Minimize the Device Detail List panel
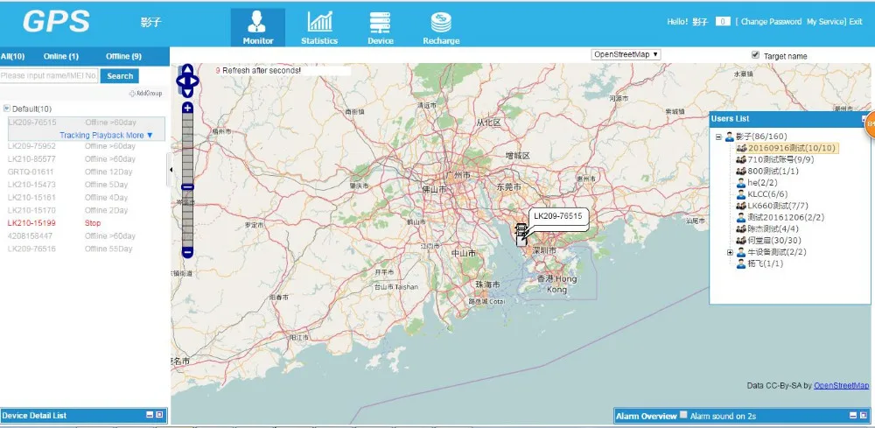This screenshot has height=428, width=875. [x=150, y=415]
